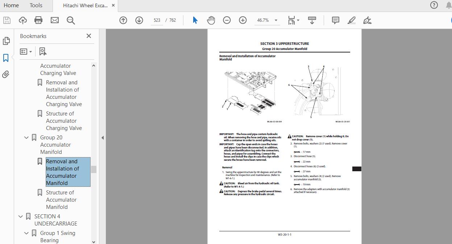This screenshot has height=244, width=452.
Task: Expand to current bookmark with locate icon
Action: pos(43,51)
